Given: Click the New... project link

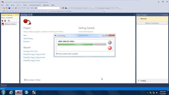Looking at the screenshot, I should click(x=25, y=35).
